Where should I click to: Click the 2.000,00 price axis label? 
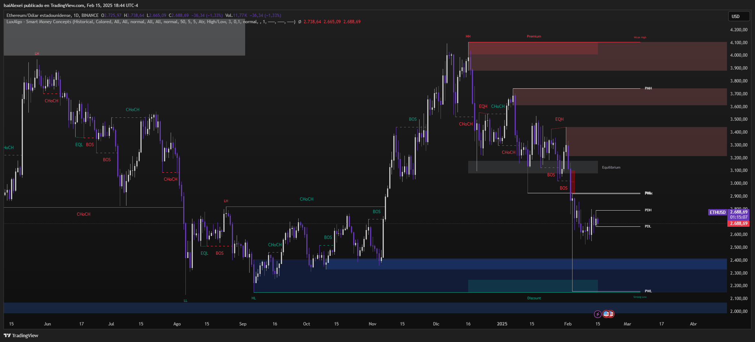point(739,311)
